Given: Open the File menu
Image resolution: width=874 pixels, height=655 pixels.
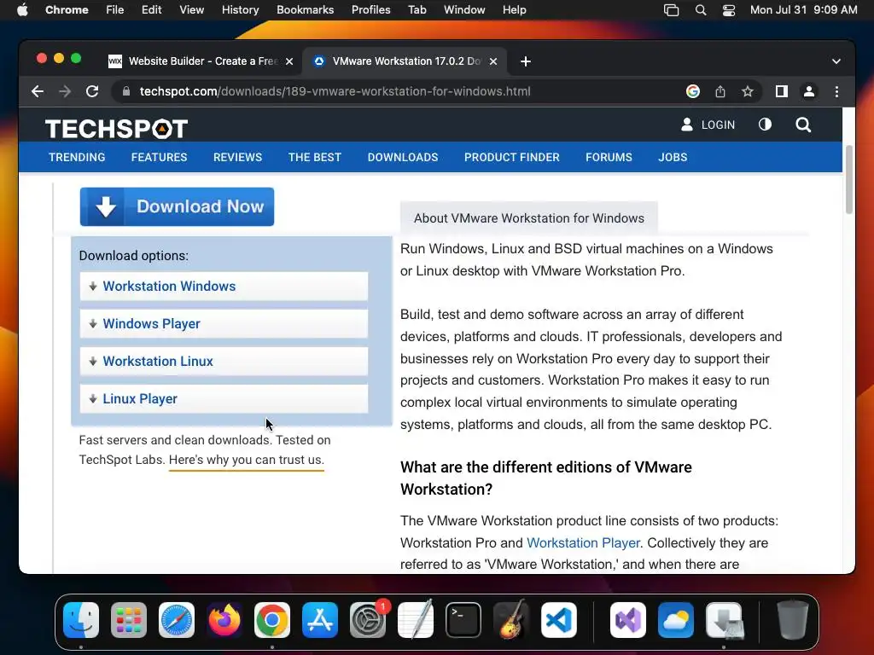Looking at the screenshot, I should point(115,10).
